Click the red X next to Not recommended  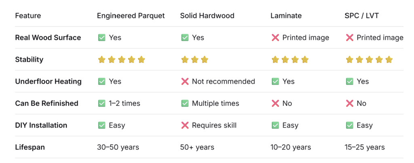(185, 81)
